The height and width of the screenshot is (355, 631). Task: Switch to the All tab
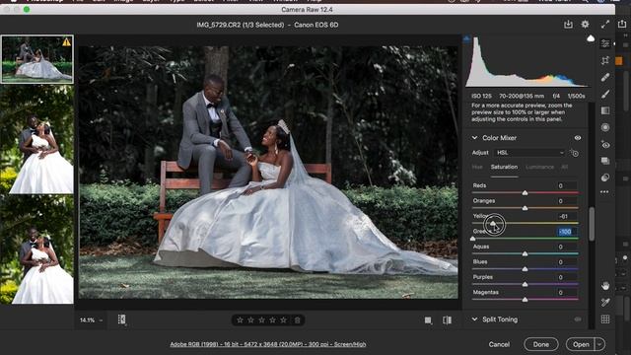(565, 167)
